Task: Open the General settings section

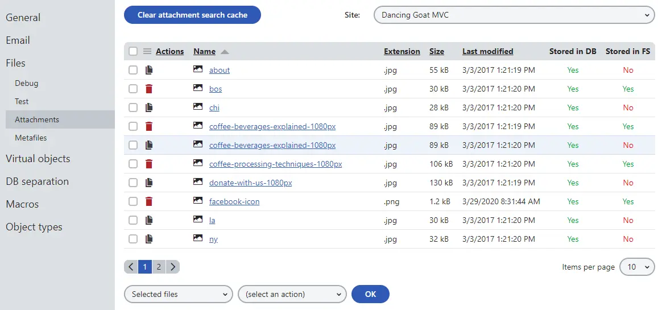Action: coord(23,18)
